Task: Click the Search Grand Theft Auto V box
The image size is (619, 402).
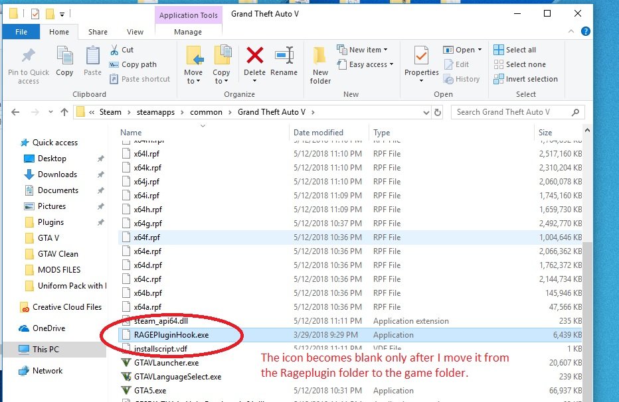Action: [517, 112]
